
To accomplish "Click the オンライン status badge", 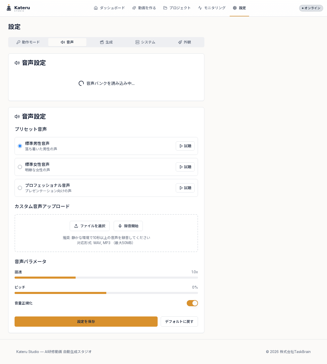I will [x=311, y=8].
